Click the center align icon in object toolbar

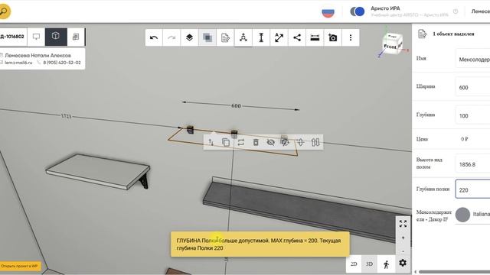(300, 142)
